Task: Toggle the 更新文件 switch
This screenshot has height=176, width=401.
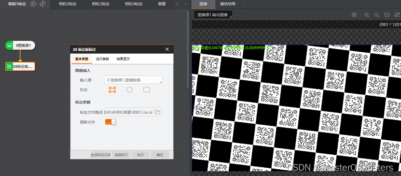Action: [111, 122]
